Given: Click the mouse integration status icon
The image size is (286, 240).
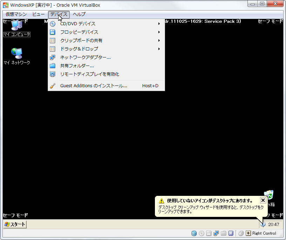Looking at the screenshot, I should [241, 233].
